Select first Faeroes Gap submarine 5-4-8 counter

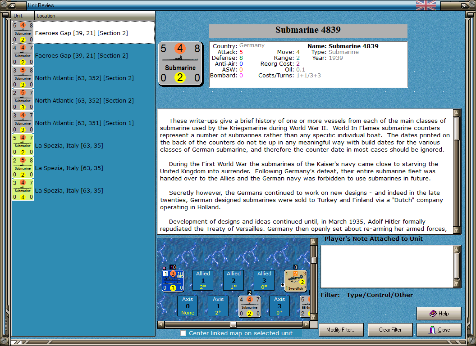point(23,32)
